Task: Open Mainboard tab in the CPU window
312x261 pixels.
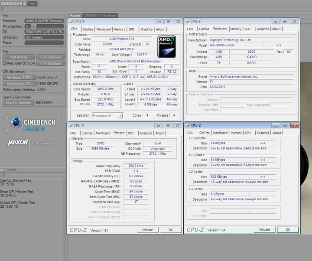Action: click(104, 29)
